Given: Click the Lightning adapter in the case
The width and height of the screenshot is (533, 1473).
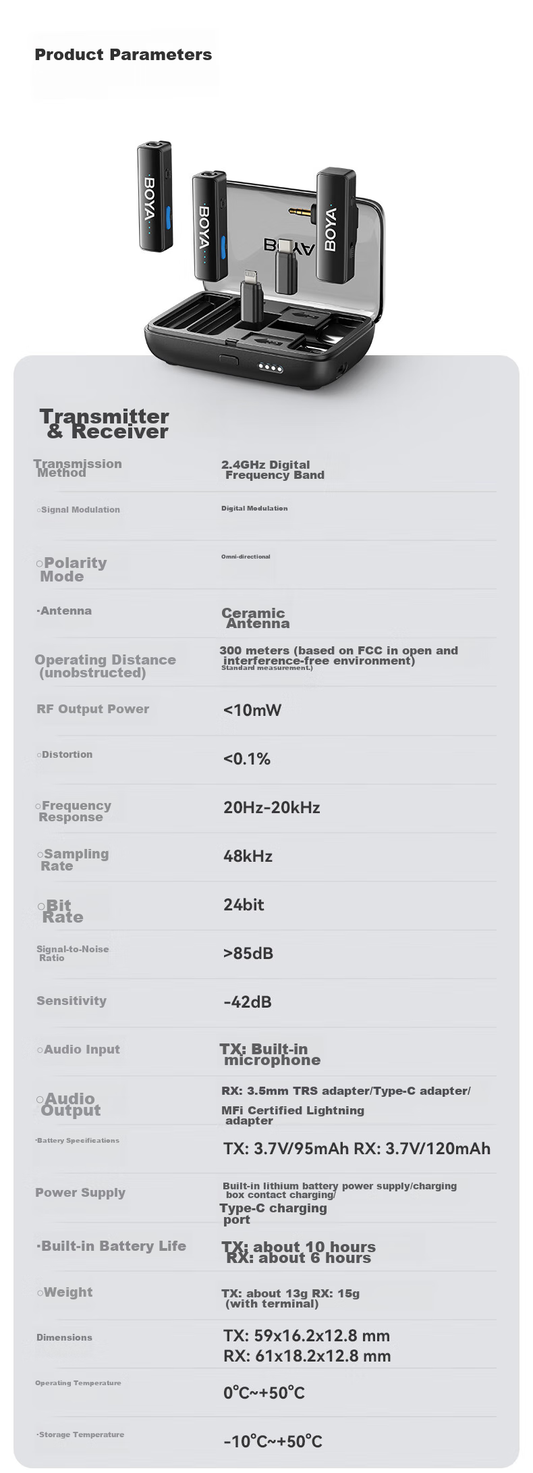Looking at the screenshot, I should click(253, 295).
